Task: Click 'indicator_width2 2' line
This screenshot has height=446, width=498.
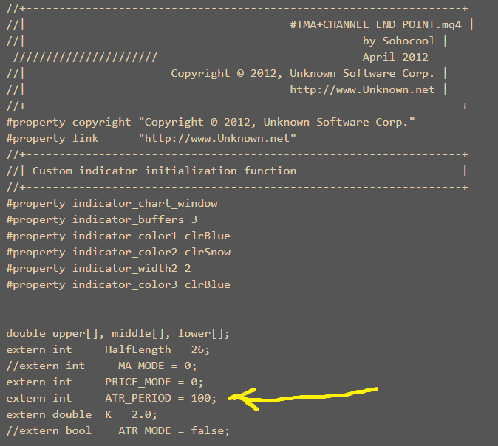Action: 98,268
